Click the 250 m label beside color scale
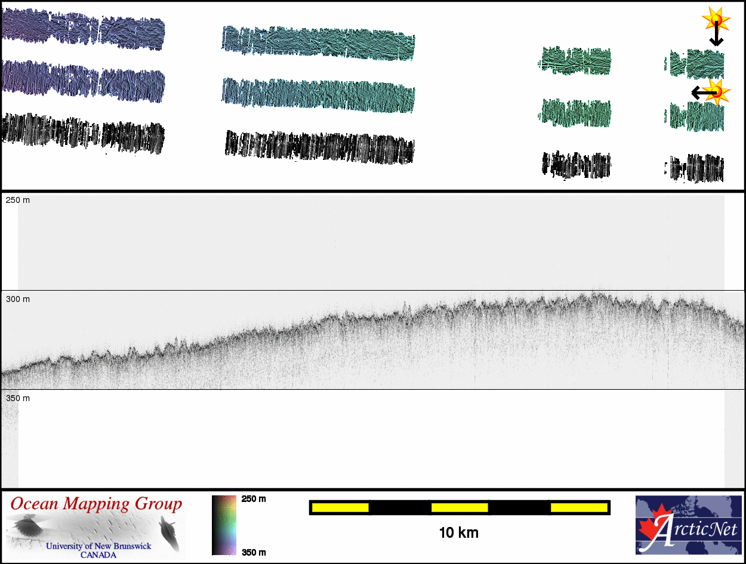The width and height of the screenshot is (746, 564). pos(254,499)
